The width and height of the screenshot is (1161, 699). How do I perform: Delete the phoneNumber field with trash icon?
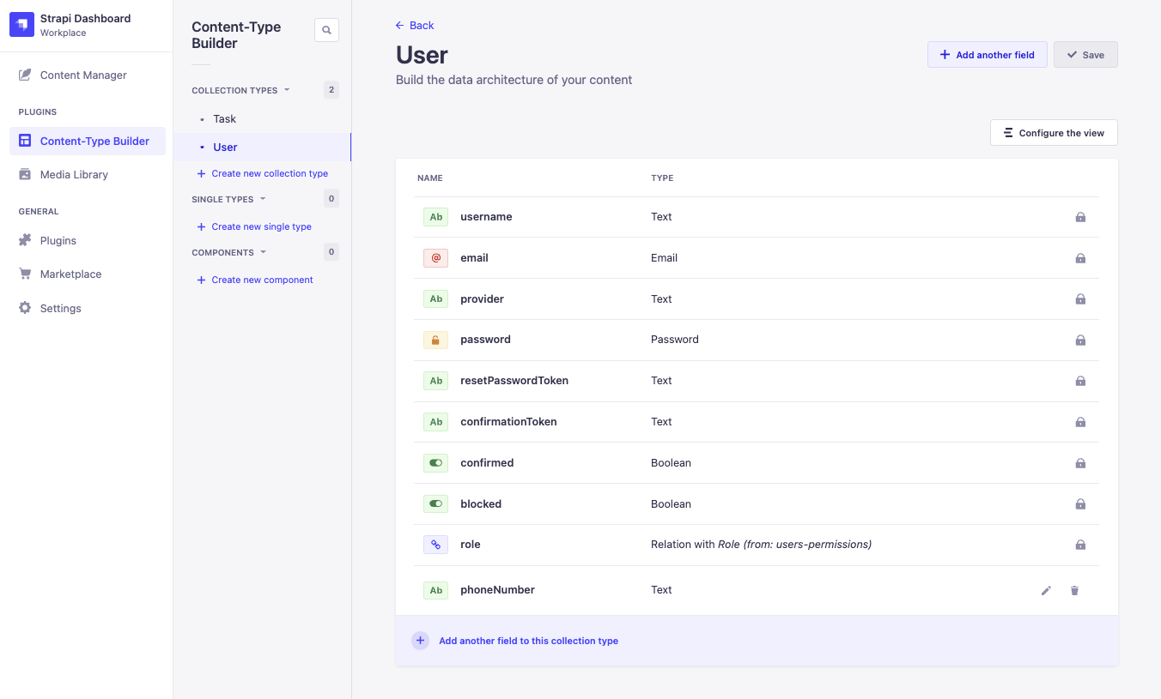click(1074, 590)
